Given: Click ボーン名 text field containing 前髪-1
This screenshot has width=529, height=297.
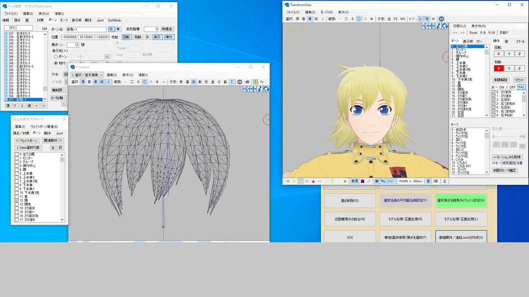Looking at the screenshot, I should [86, 29].
